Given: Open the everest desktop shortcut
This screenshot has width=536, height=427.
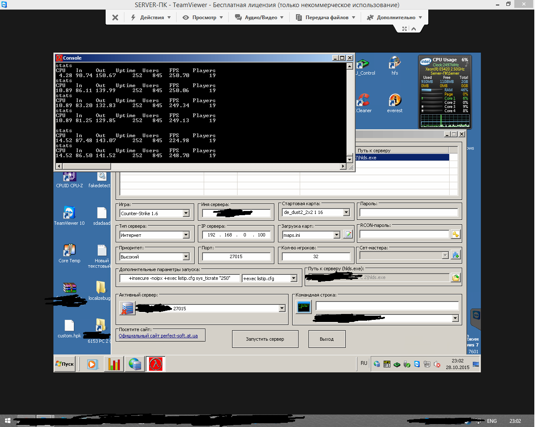Looking at the screenshot, I should [x=394, y=103].
